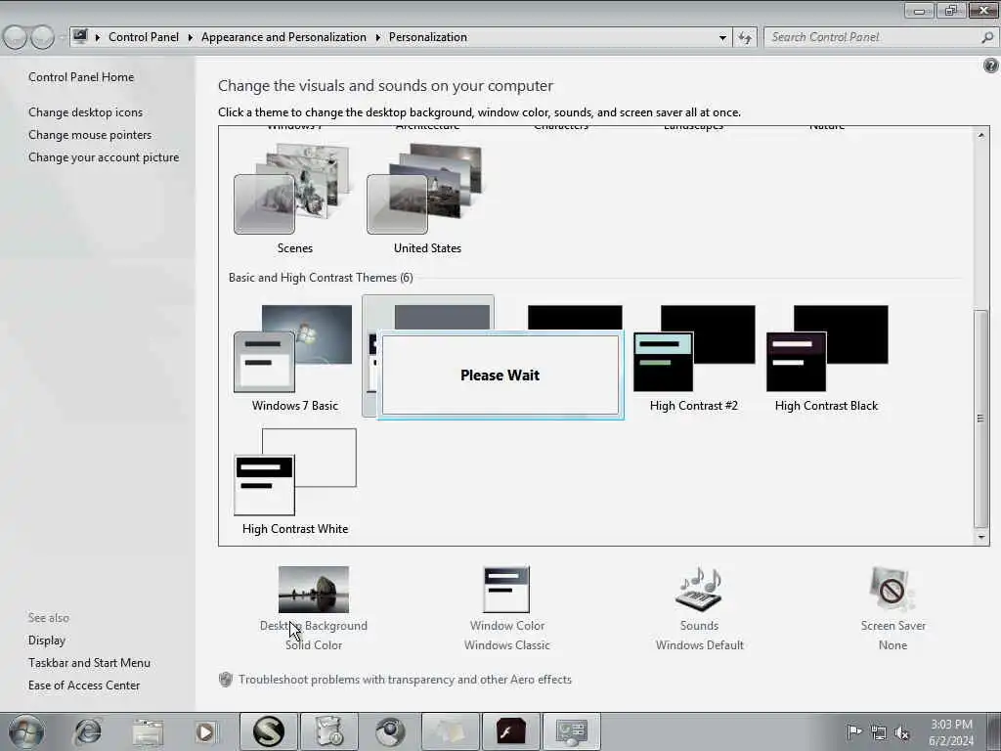
Task: Click the theme list scrollbar thumb
Action: coord(981,419)
